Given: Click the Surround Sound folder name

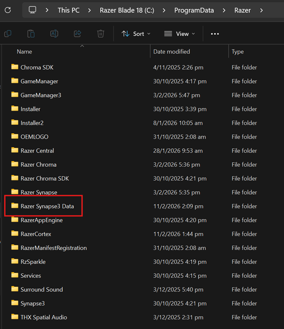Looking at the screenshot, I should pos(42,290).
